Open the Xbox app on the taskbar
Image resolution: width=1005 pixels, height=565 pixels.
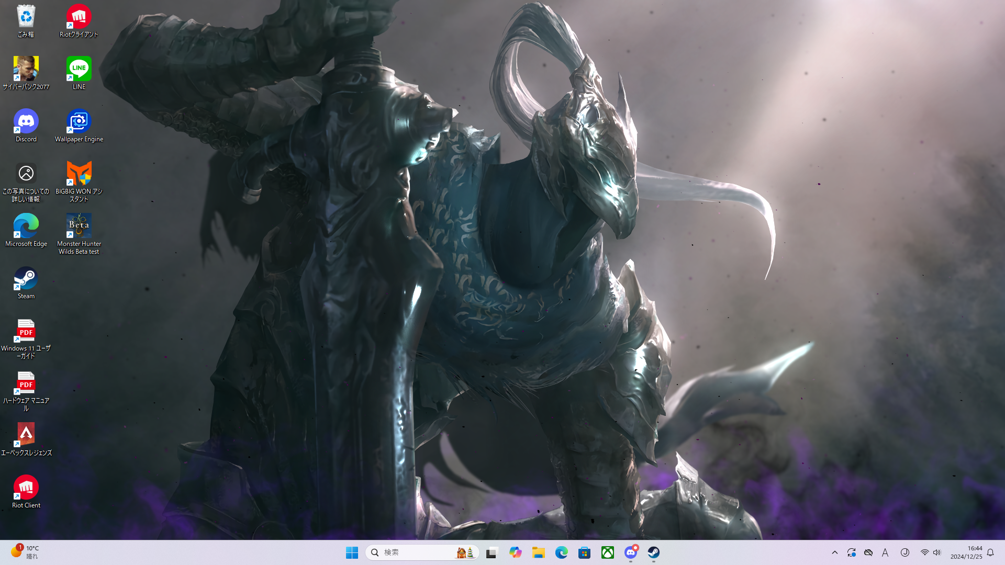608,552
